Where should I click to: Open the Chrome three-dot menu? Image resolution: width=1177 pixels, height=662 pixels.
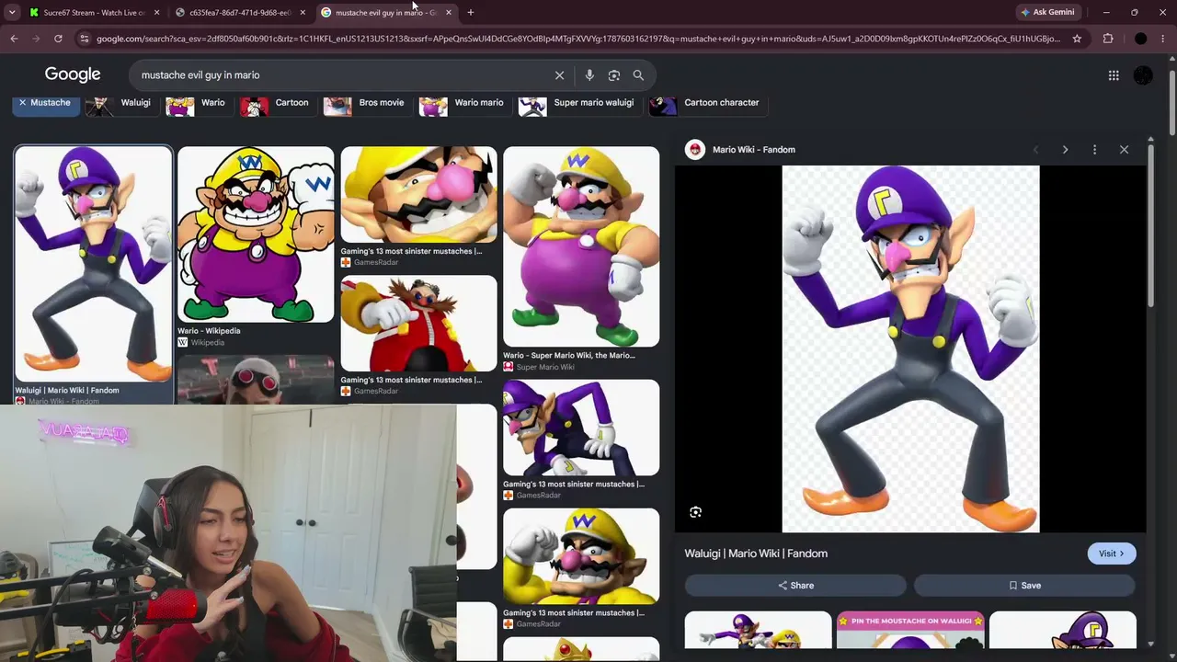[1163, 39]
